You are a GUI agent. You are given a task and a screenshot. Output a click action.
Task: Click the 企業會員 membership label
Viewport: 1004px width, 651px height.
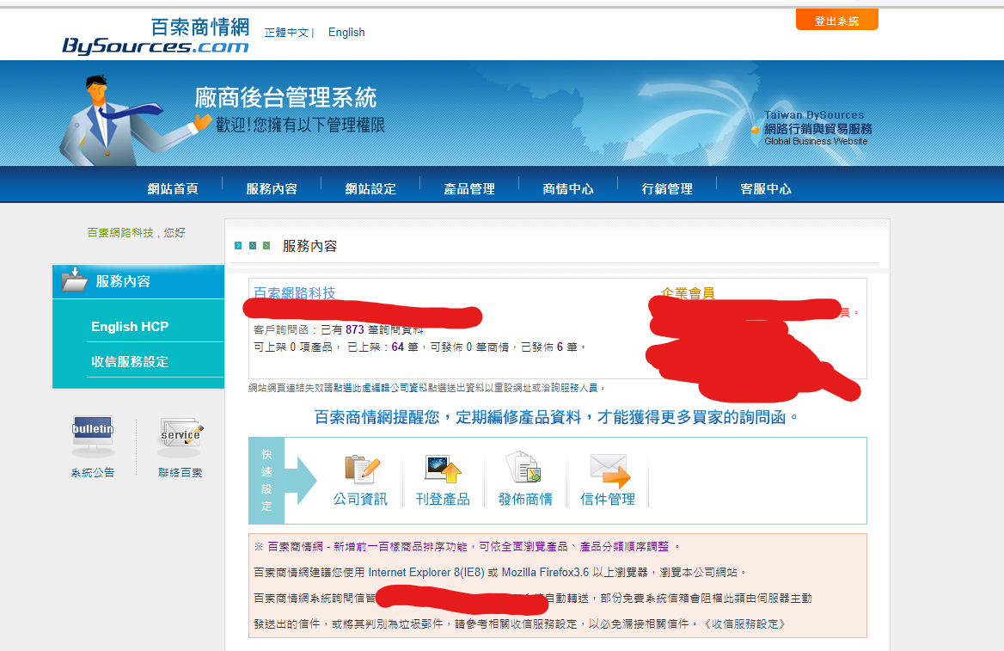pyautogui.click(x=689, y=292)
